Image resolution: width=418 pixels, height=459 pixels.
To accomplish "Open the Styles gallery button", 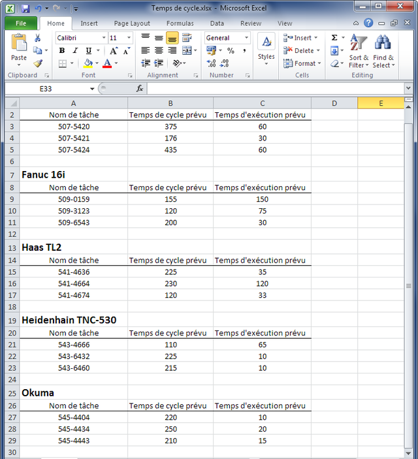I will click(x=266, y=49).
